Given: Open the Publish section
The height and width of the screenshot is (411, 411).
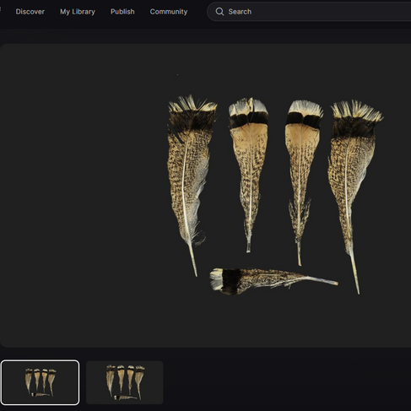Looking at the screenshot, I should (122, 12).
